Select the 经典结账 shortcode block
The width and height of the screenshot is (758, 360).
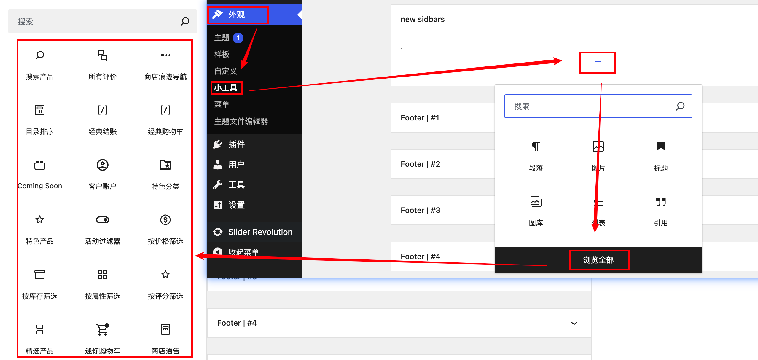[103, 120]
